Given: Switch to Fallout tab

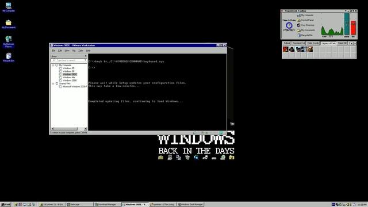Looking at the screenshot, I should click(x=287, y=43).
